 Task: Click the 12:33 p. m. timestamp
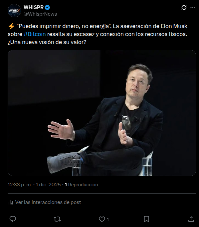[20, 185]
